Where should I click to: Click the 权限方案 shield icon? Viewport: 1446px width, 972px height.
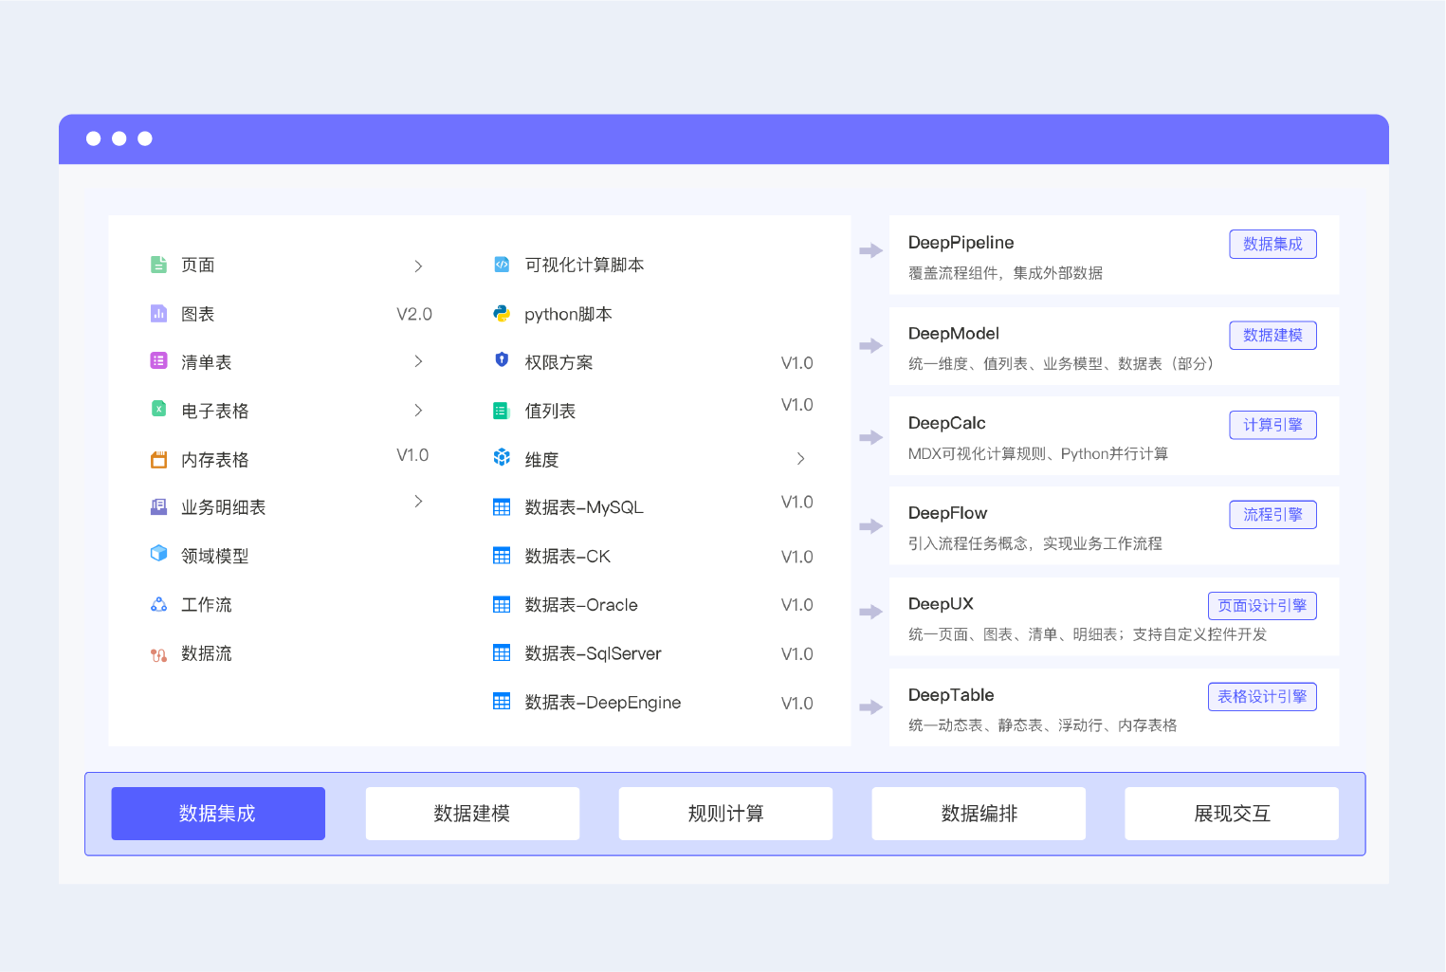pos(502,360)
